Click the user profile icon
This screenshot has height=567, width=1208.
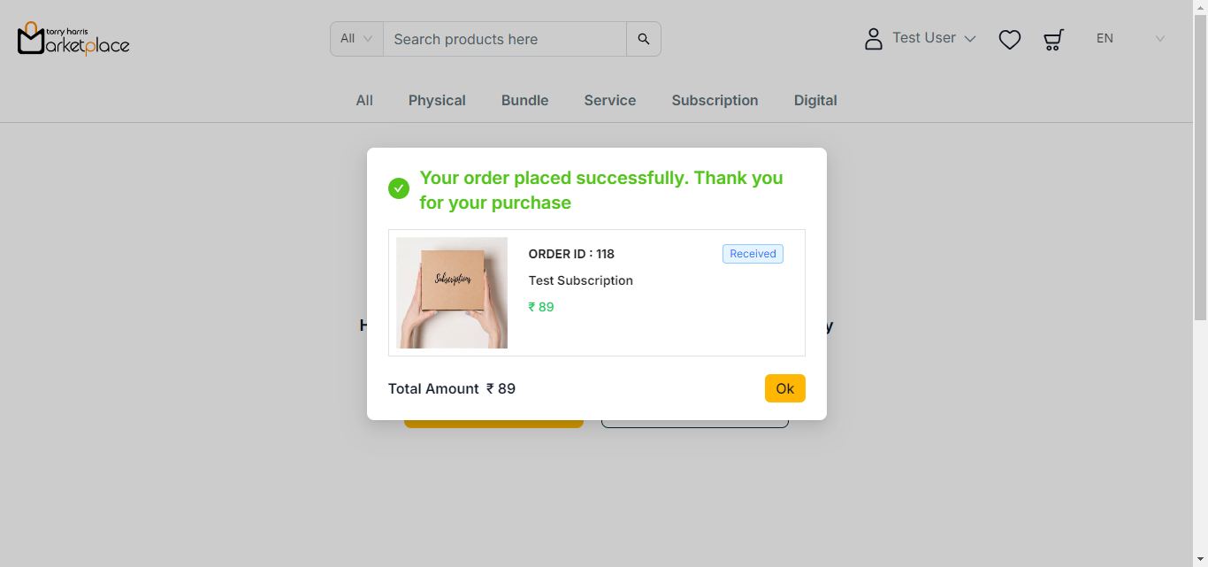[x=873, y=39]
